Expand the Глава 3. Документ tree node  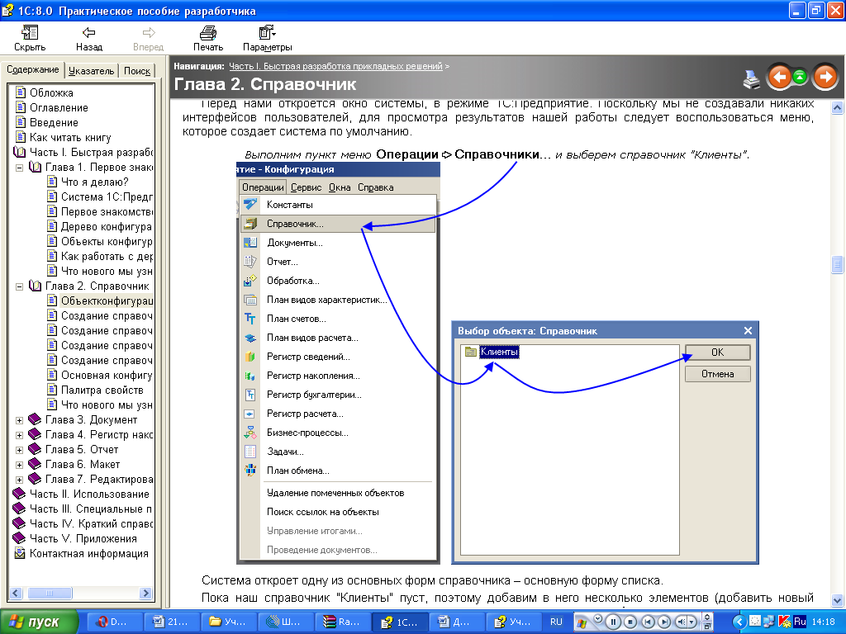pos(19,420)
